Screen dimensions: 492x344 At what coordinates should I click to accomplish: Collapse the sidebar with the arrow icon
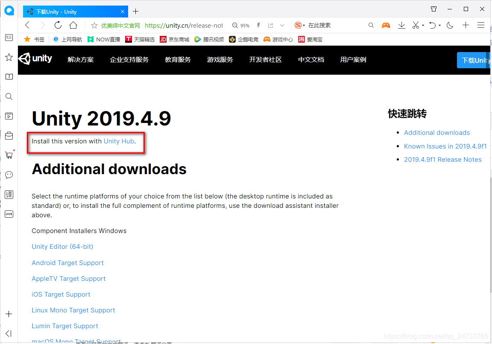pyautogui.click(x=9, y=333)
